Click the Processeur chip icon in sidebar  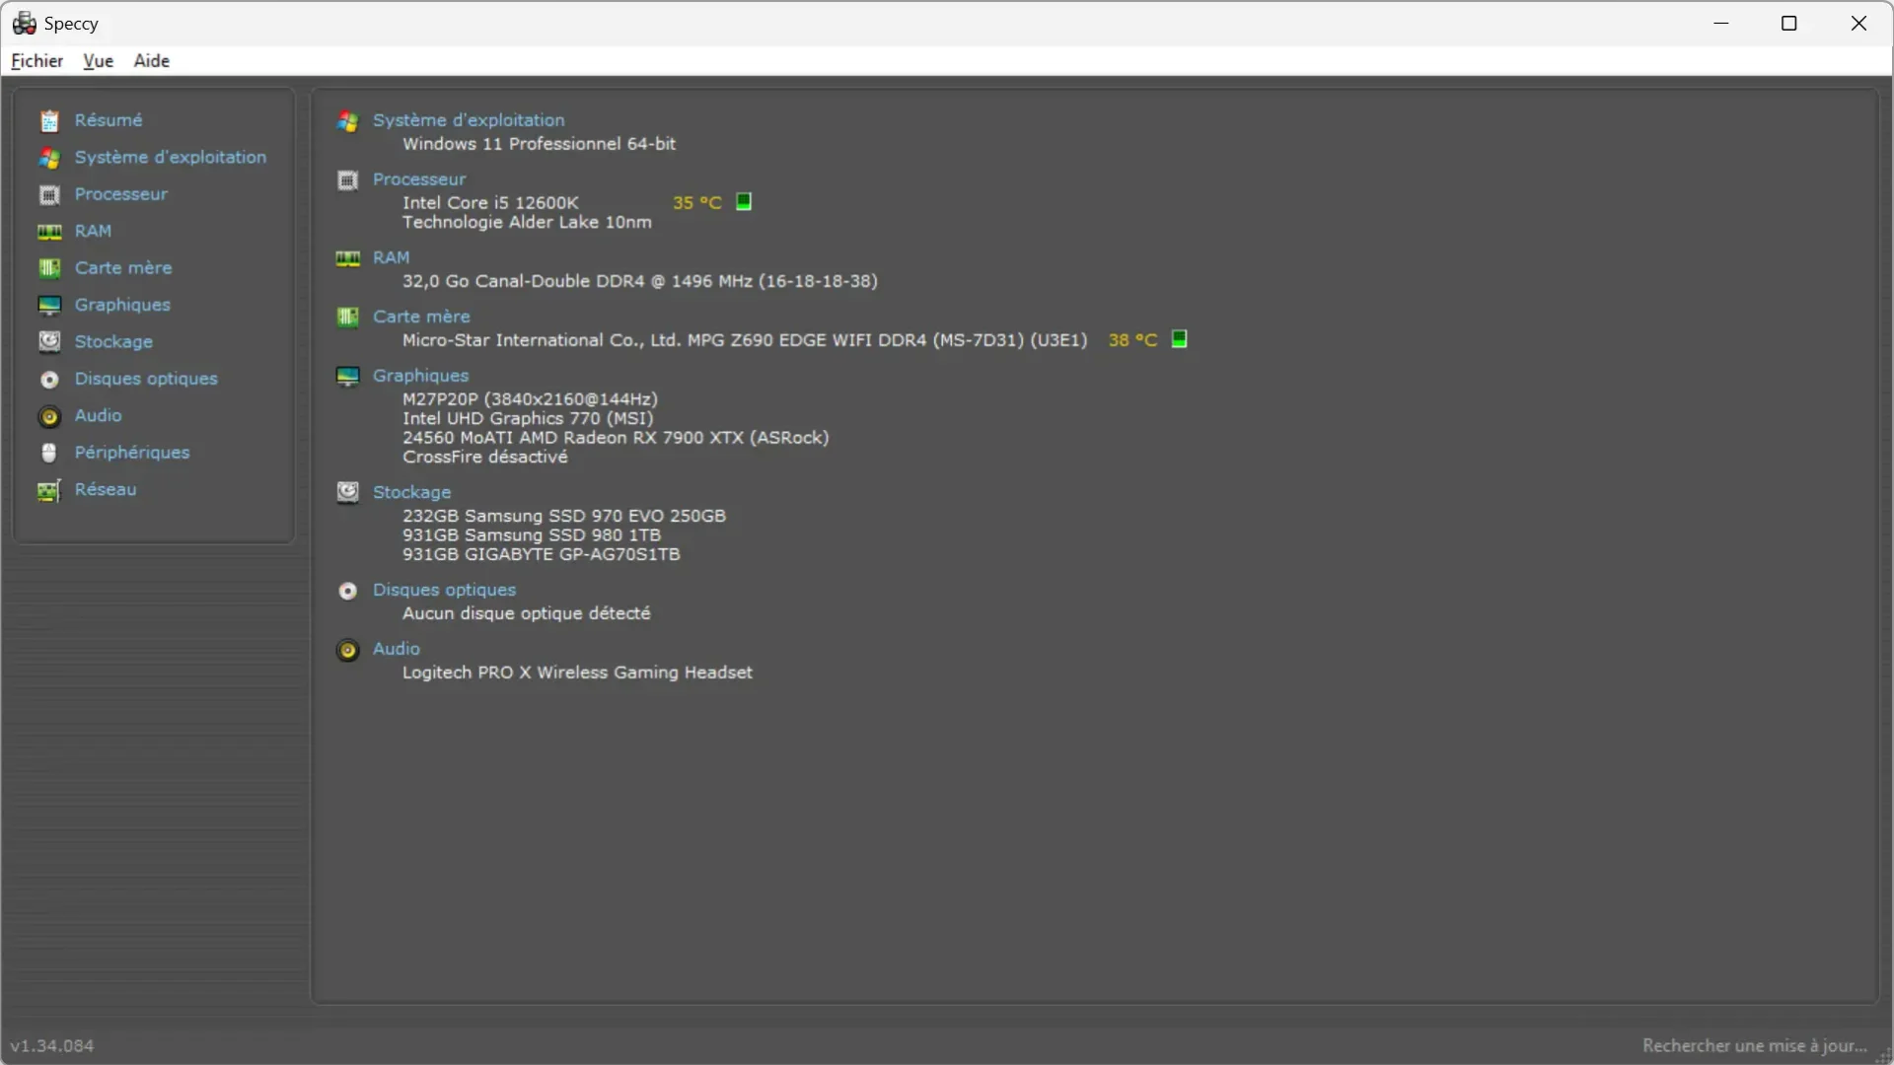point(49,194)
